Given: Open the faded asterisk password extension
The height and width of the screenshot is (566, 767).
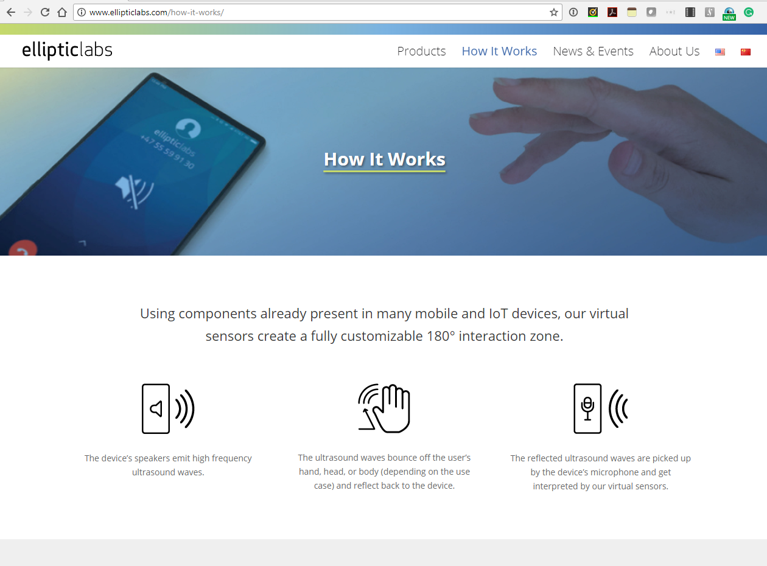Looking at the screenshot, I should pyautogui.click(x=671, y=12).
